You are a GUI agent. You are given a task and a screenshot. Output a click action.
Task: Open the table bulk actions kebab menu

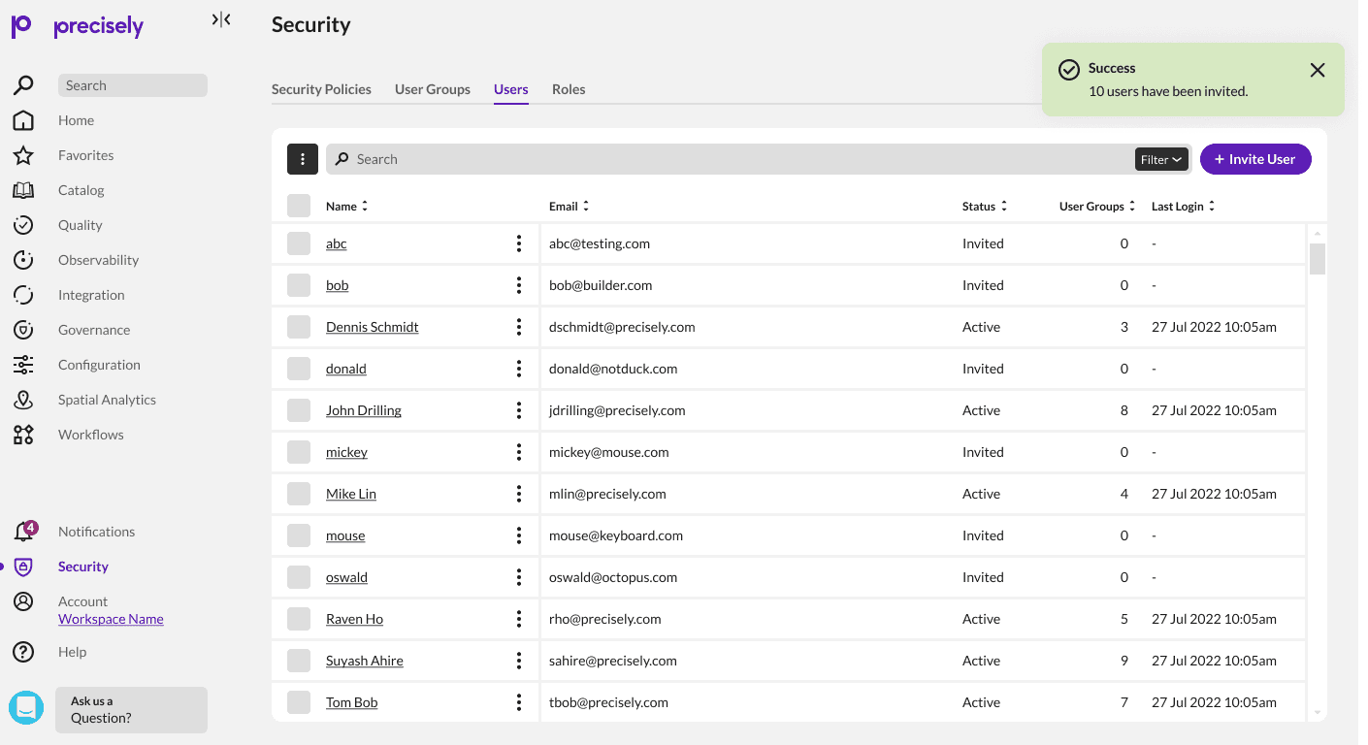coord(303,159)
